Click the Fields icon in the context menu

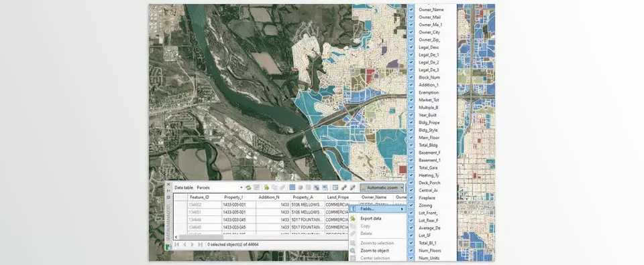pos(353,209)
